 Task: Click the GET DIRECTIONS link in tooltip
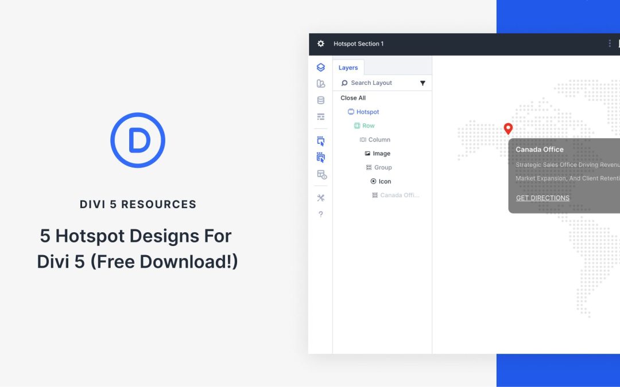(x=542, y=198)
